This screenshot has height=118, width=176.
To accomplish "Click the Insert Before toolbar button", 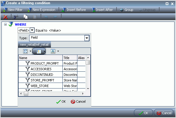I will pyautogui.click(x=74, y=10).
